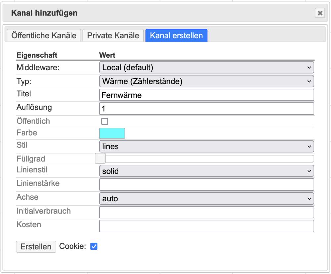Open the Farbe color picker swatch
The height and width of the screenshot is (274, 331).
coord(112,133)
